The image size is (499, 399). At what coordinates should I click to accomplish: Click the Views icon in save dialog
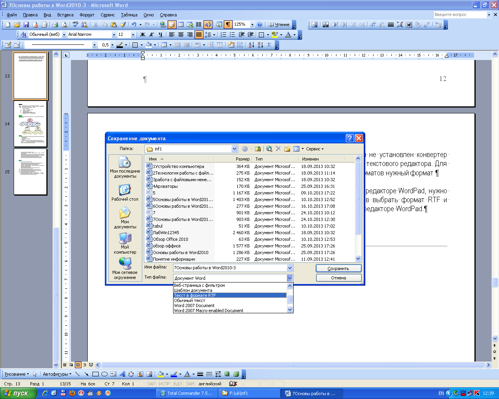(296, 149)
